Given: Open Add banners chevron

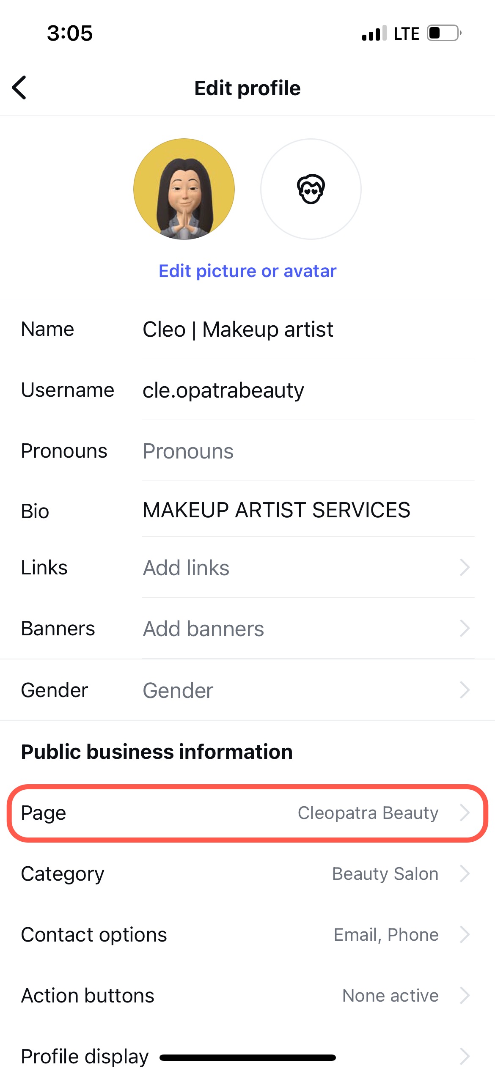Looking at the screenshot, I should click(x=465, y=629).
